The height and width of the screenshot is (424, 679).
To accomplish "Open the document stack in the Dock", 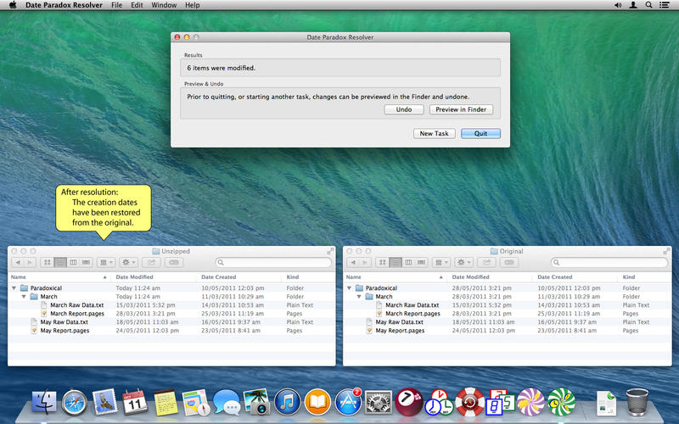I will pos(606,404).
